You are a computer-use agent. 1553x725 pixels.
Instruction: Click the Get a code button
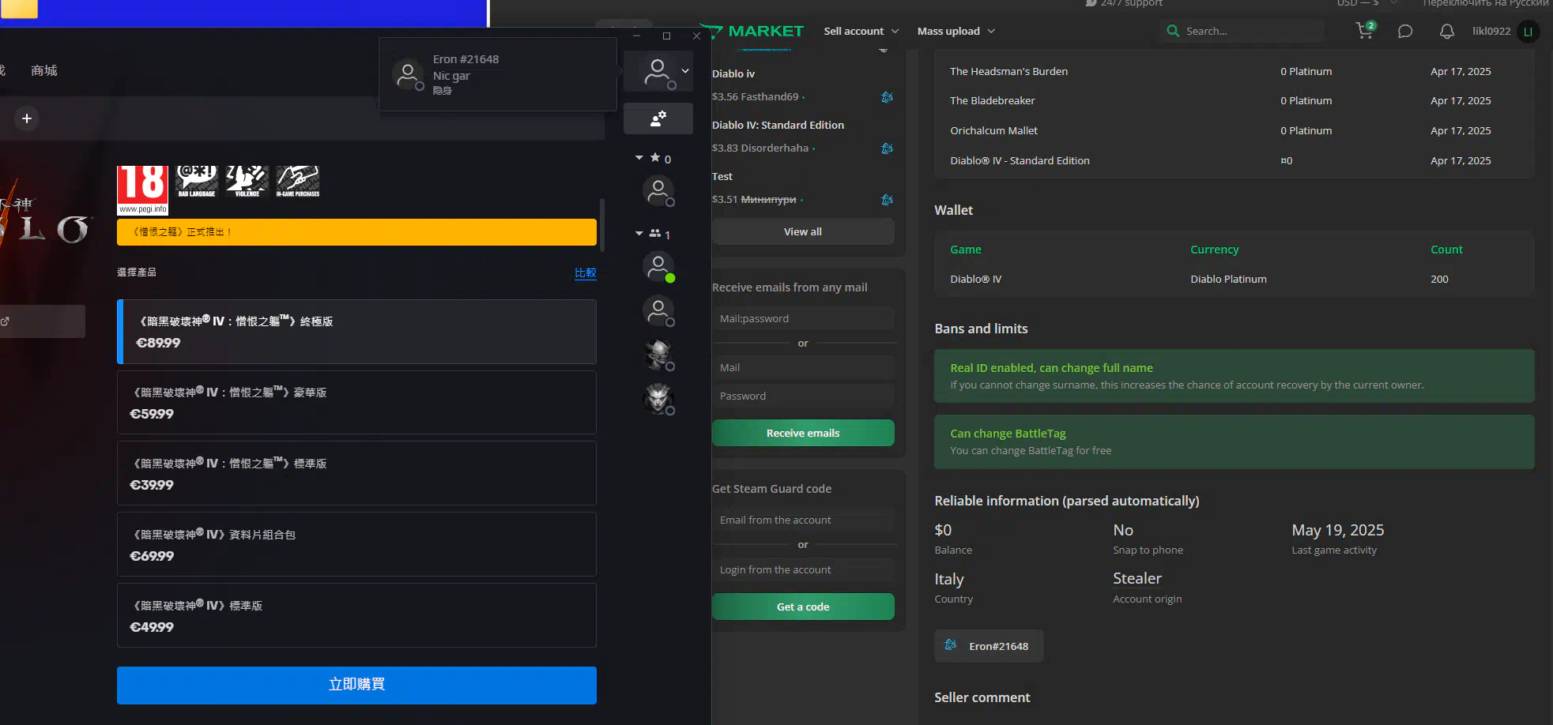803,607
